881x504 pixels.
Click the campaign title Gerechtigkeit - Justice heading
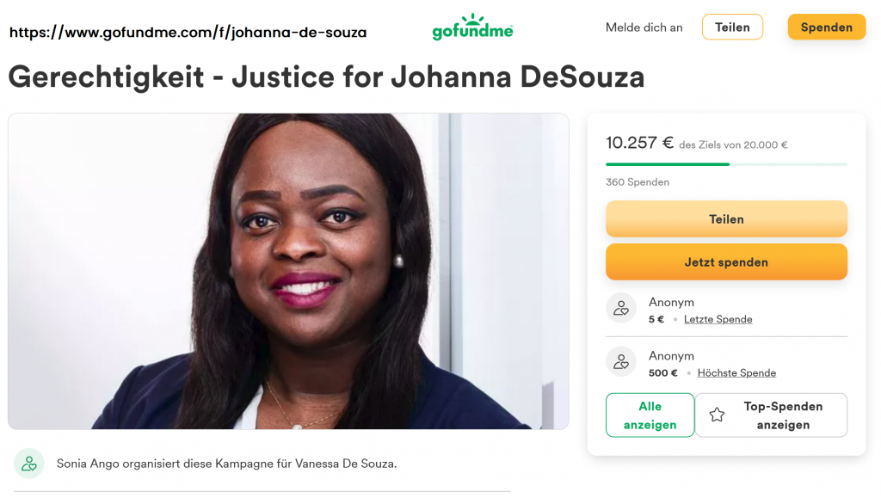(x=326, y=77)
